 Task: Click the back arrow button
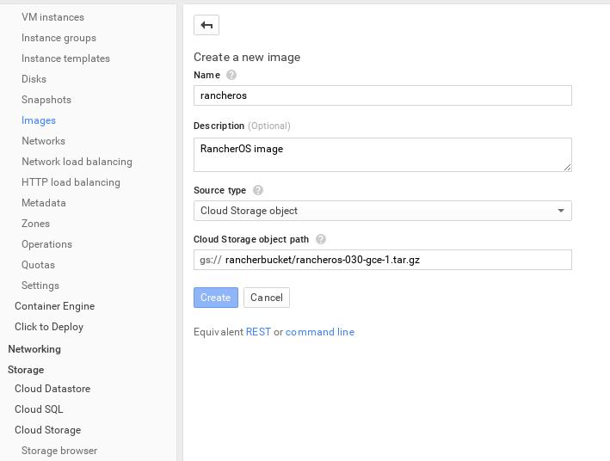(206, 25)
